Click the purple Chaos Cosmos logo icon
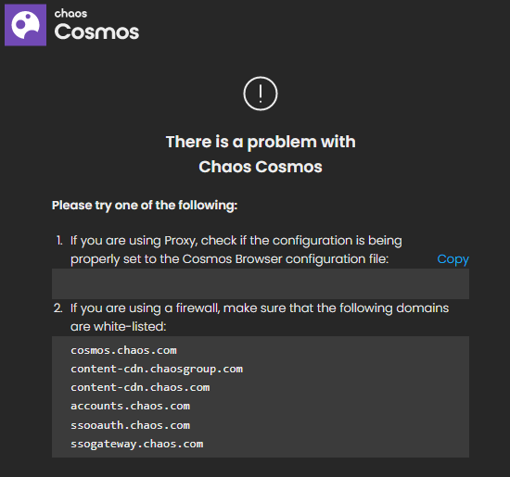Viewport: 510px width, 477px height. [25, 25]
